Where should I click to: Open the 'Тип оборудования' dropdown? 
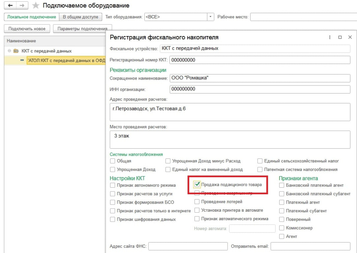tap(211, 17)
